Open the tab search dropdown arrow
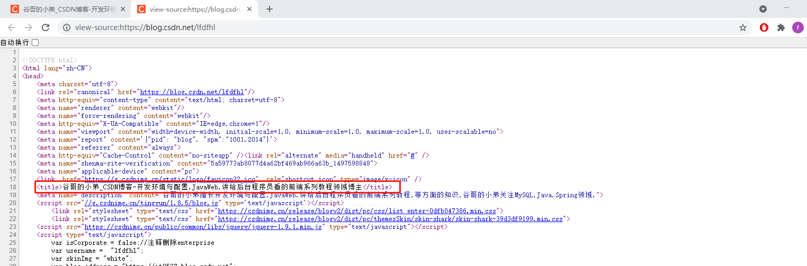 tap(763, 9)
